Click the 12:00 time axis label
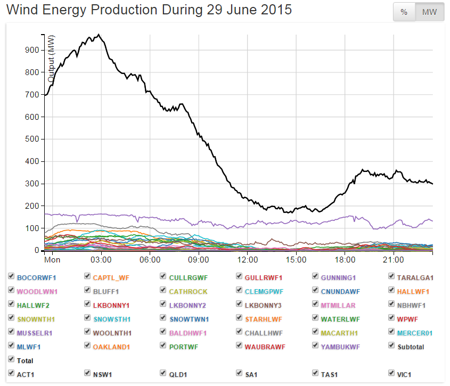The image size is (450, 386). tap(247, 259)
